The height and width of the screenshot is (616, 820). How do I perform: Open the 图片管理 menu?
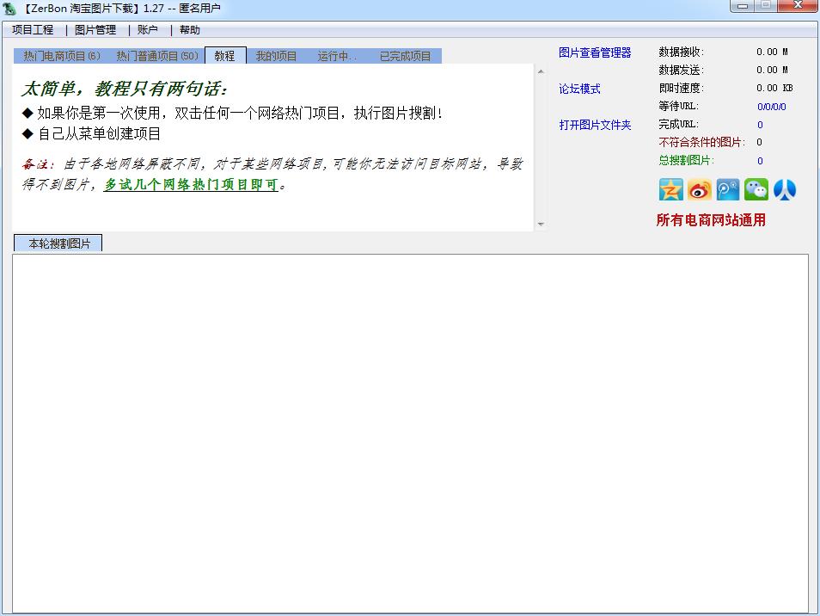(x=95, y=30)
